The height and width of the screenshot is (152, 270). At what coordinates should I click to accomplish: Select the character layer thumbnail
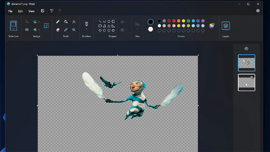pos(246,63)
